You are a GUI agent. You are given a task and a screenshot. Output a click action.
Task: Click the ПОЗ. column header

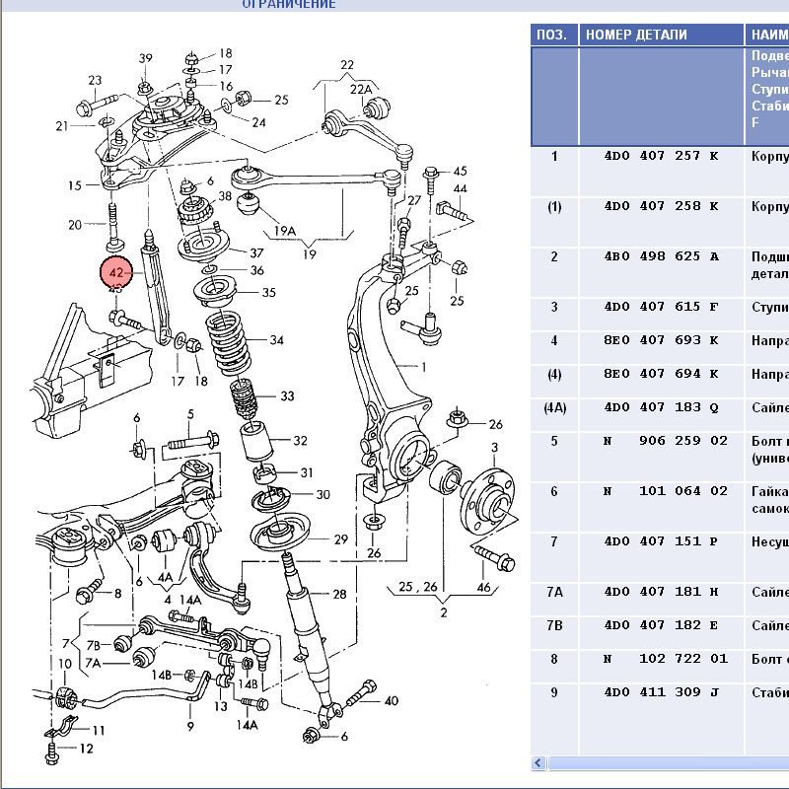click(552, 35)
